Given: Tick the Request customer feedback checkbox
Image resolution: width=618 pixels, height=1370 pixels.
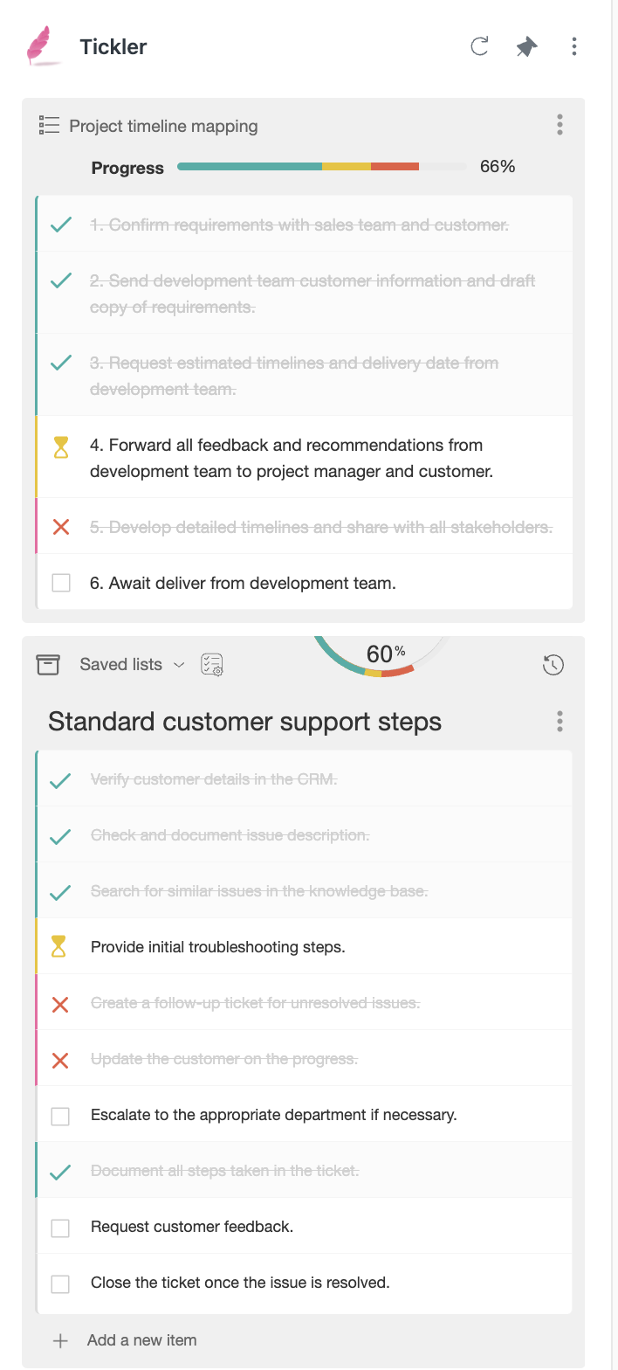Looking at the screenshot, I should (60, 1228).
